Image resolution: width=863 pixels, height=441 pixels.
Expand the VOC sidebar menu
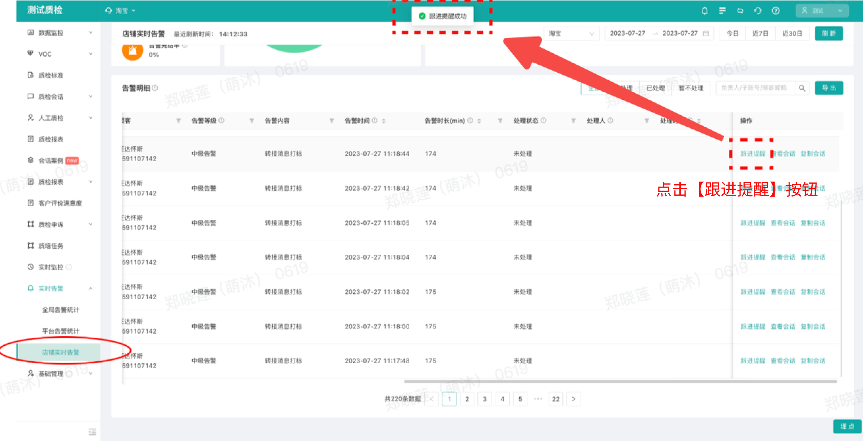[x=90, y=54]
